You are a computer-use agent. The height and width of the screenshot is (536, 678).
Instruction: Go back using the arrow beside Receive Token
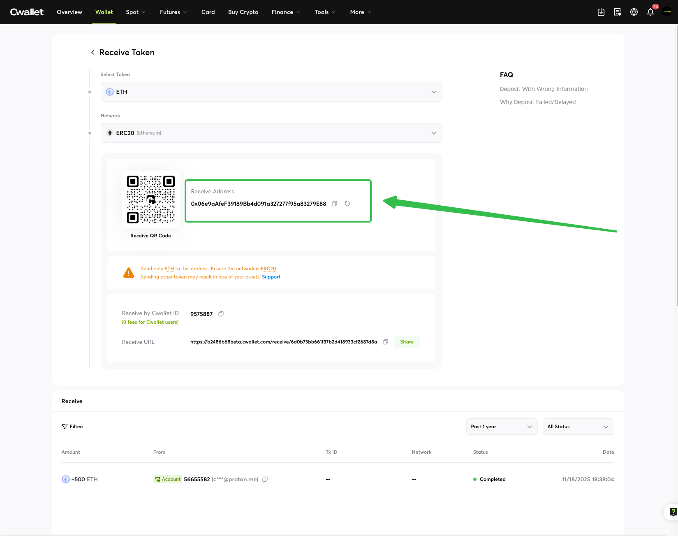pyautogui.click(x=93, y=52)
